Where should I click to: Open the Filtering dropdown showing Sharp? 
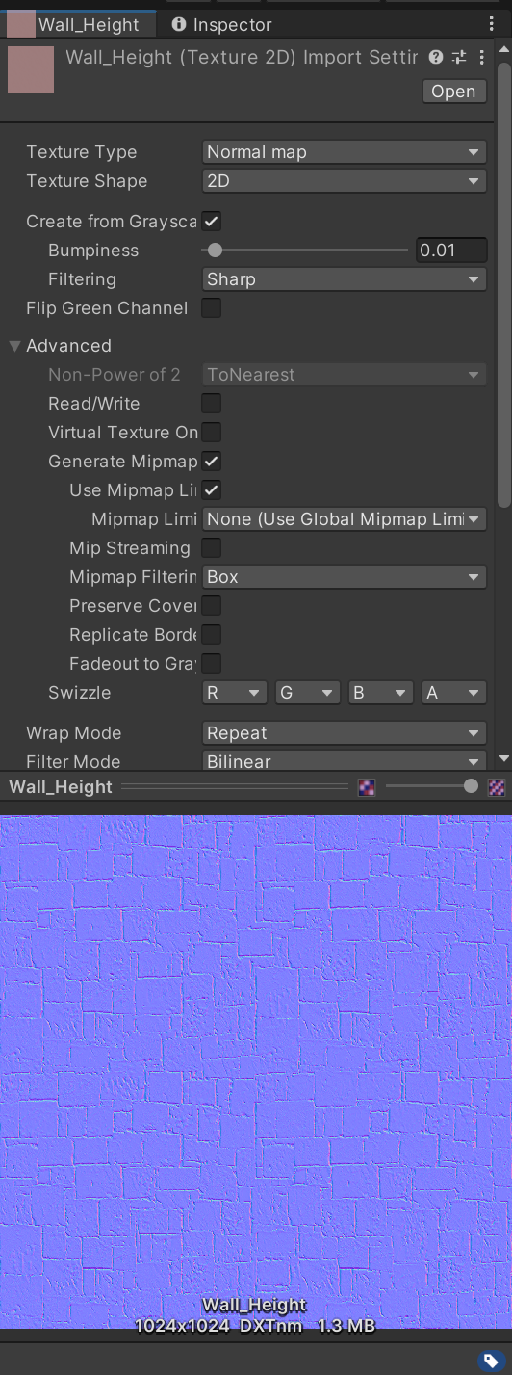(x=345, y=279)
